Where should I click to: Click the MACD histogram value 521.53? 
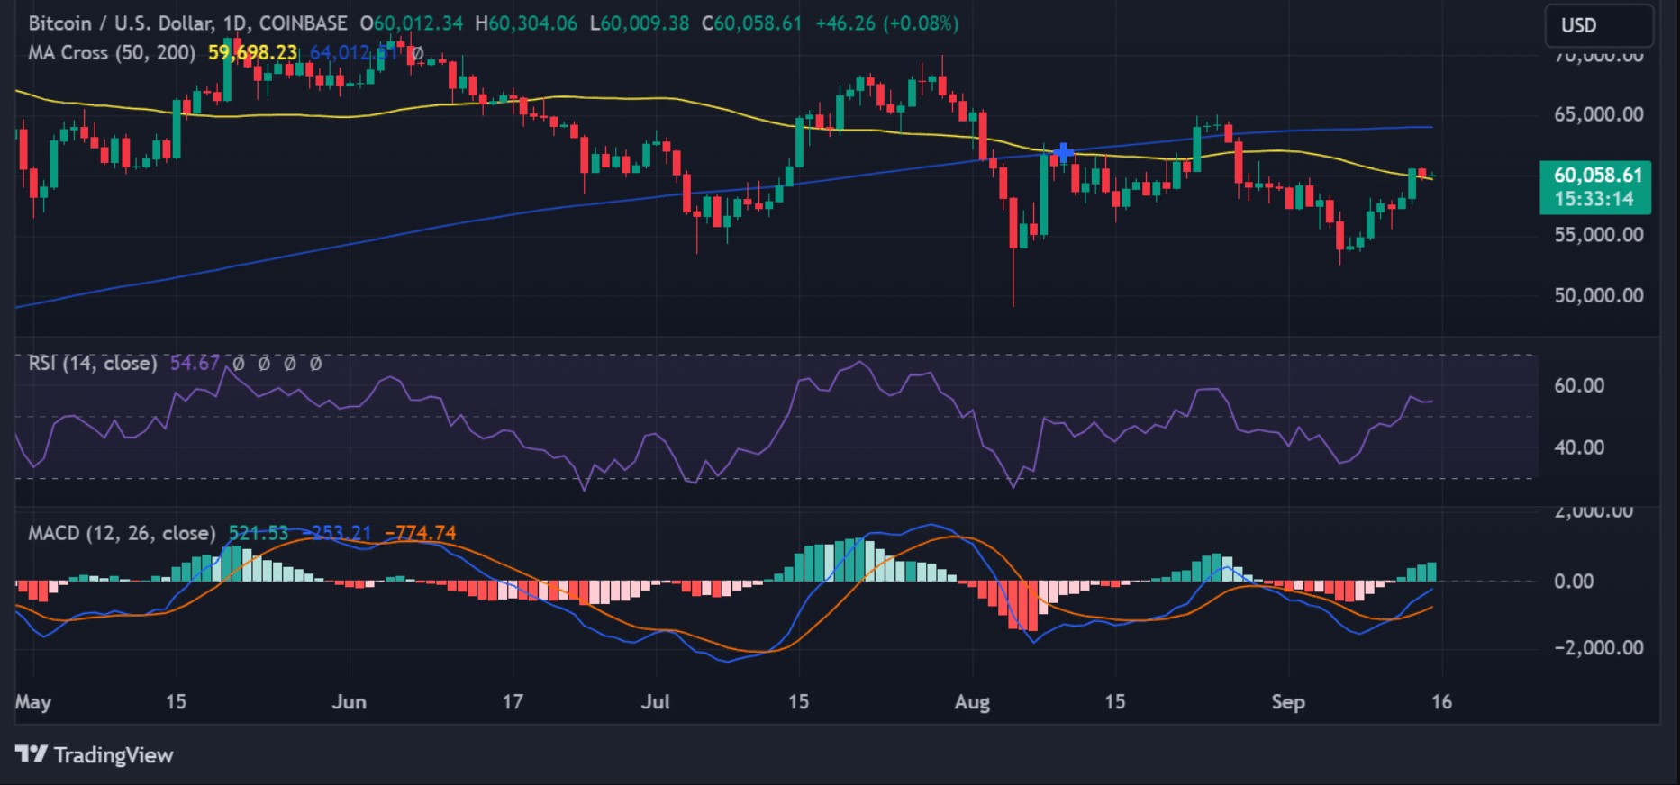point(258,533)
